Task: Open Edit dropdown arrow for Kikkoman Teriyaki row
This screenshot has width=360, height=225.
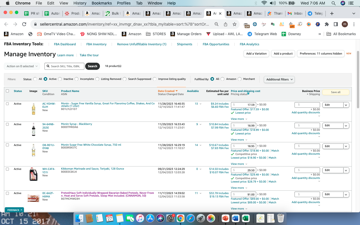Action: click(346, 170)
